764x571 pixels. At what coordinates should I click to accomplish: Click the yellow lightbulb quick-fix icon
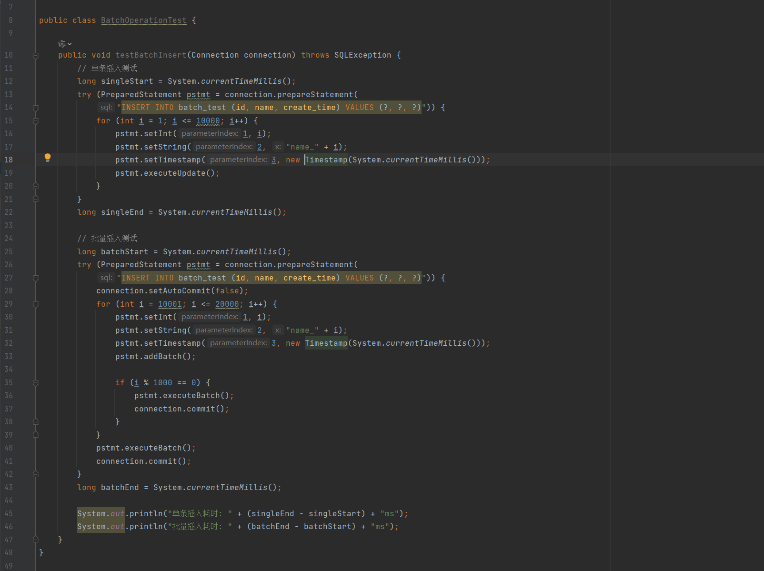click(x=48, y=158)
